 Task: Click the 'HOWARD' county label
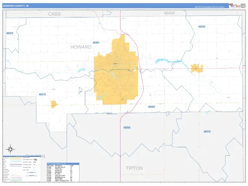81,47
